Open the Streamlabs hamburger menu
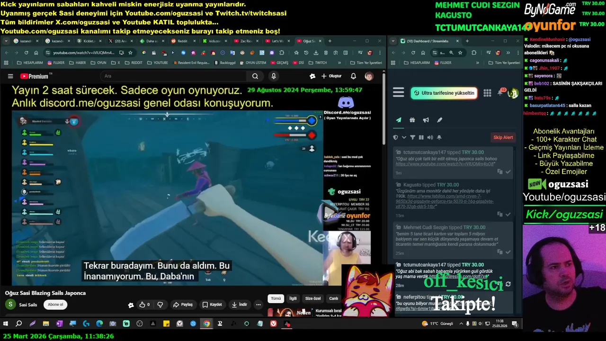Viewport: 606px width, 341px height. [399, 93]
